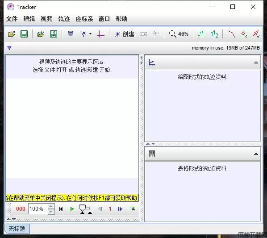Screen dimensions: 267x238
Task: Open the 文件 menu
Action: [x=12, y=19]
